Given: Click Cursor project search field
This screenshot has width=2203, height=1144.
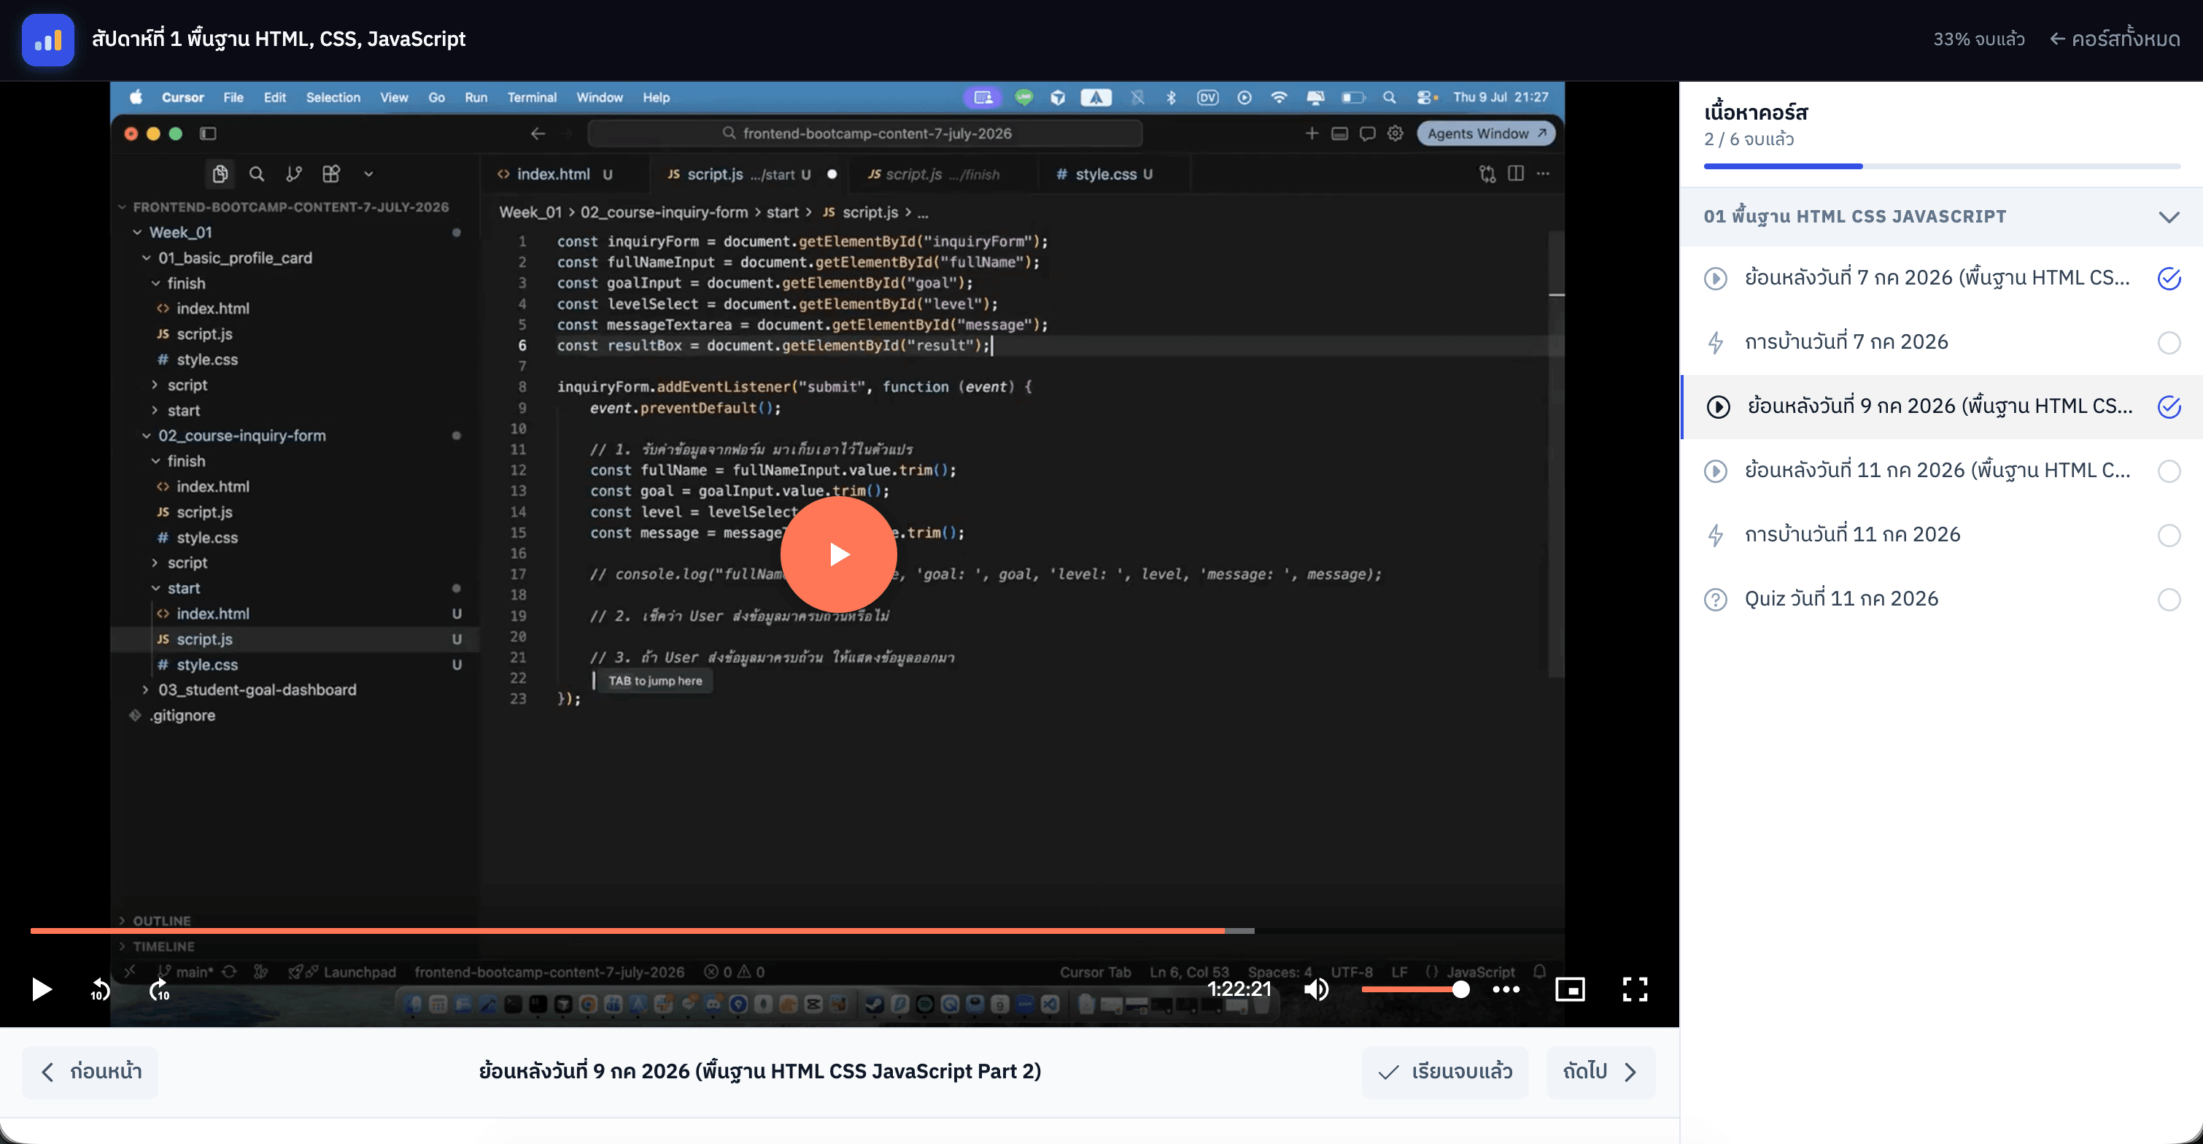Looking at the screenshot, I should pyautogui.click(x=865, y=134).
